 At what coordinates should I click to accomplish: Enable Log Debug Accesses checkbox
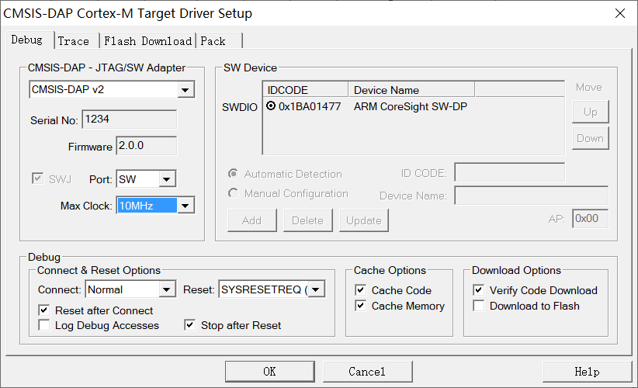pyautogui.click(x=44, y=325)
